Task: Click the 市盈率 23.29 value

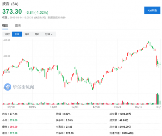Action: pos(69,127)
